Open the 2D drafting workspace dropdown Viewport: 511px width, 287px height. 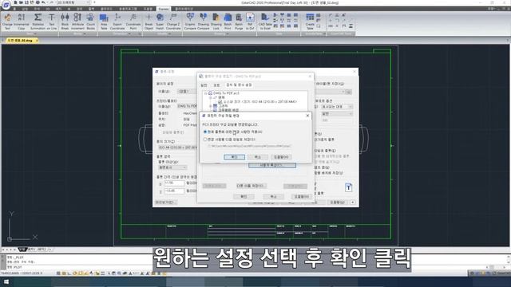click(73, 2)
